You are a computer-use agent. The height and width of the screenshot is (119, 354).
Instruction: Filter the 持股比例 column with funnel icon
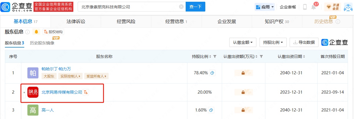[x=215, y=56]
